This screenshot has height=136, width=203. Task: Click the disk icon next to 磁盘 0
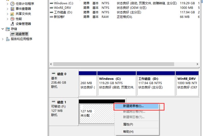pyautogui.click(x=53, y=73)
